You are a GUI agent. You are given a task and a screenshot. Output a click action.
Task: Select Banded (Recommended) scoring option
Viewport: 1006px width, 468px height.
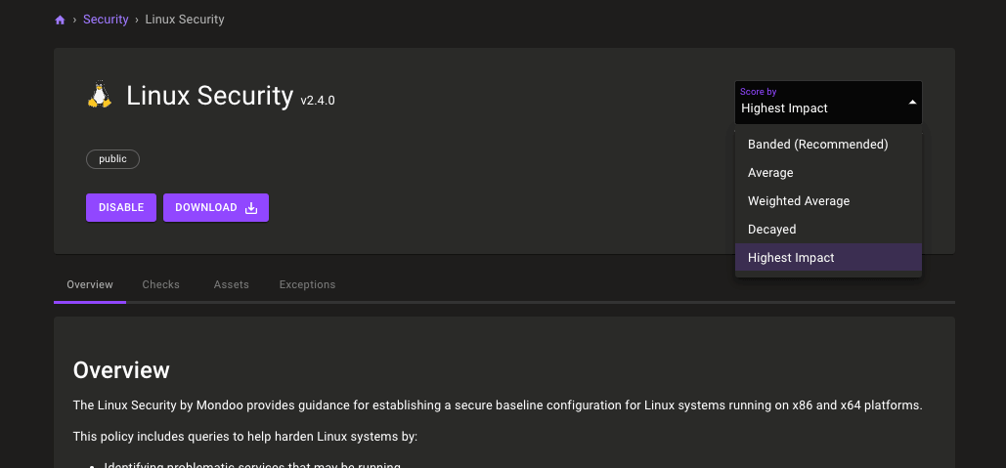(x=817, y=145)
